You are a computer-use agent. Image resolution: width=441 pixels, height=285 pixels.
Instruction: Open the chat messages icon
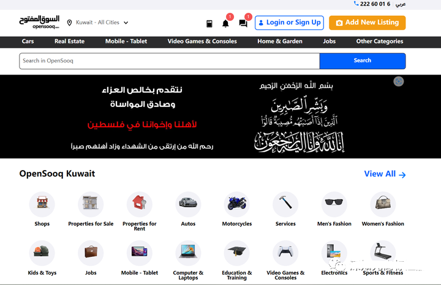(243, 23)
